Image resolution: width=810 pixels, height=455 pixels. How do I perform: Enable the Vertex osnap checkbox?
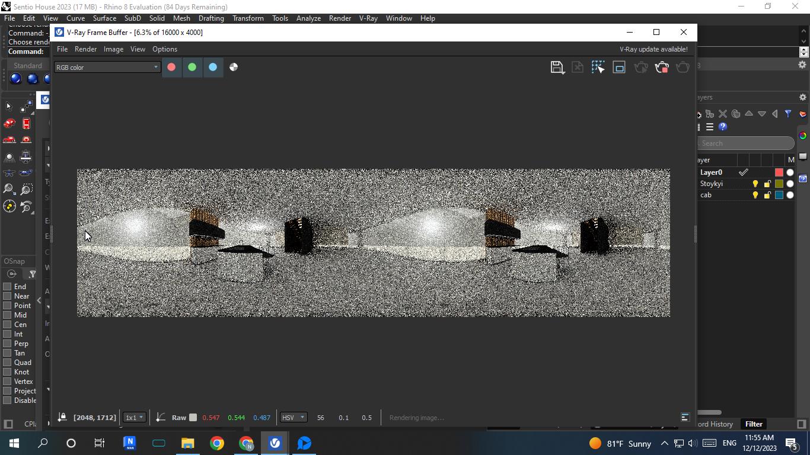8,382
